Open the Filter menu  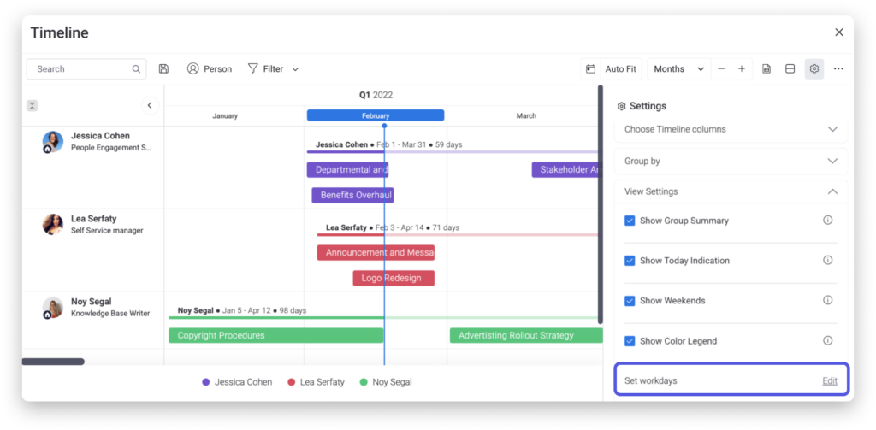click(273, 69)
